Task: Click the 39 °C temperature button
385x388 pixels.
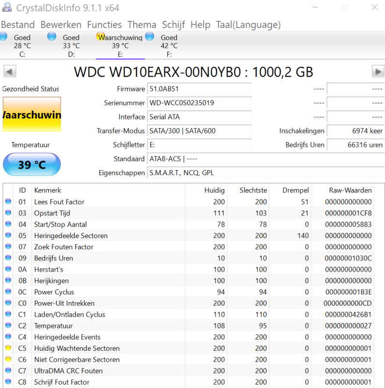Action: coord(32,164)
